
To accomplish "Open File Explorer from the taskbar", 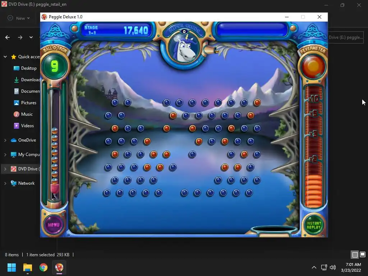I will click(x=27, y=267).
